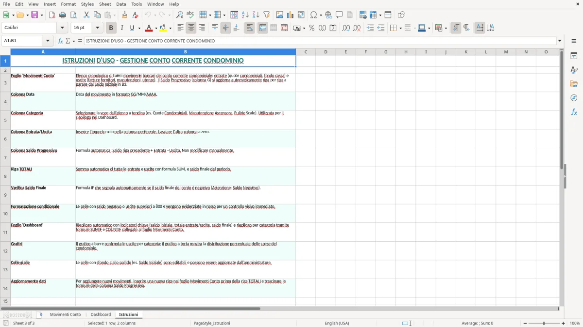Toggle Align Left
This screenshot has height=327, width=583.
[181, 28]
